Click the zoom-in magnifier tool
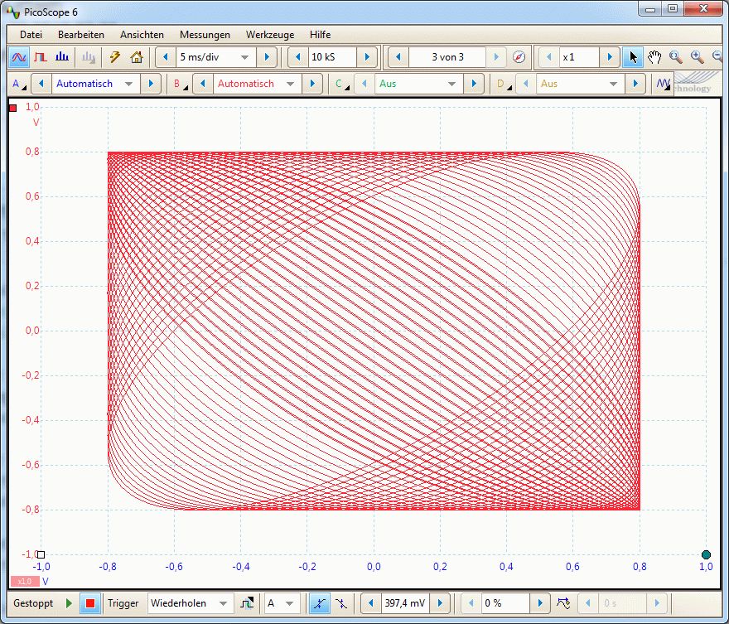Viewport: 729px width, 624px height. [x=697, y=57]
